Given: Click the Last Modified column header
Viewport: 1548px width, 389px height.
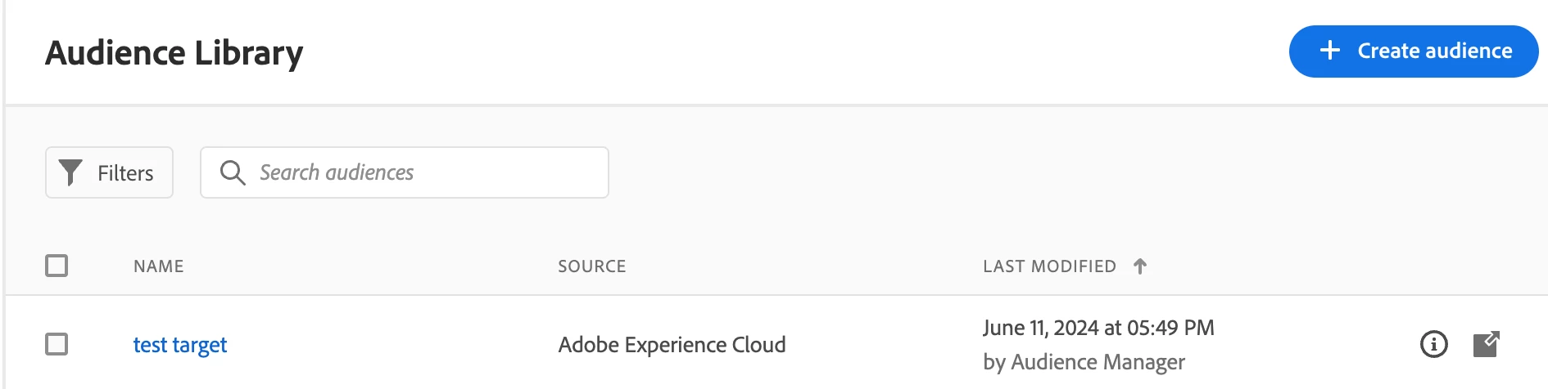Looking at the screenshot, I should coord(1049,266).
